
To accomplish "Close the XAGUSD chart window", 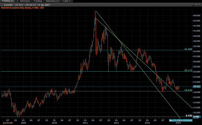I will click(x=199, y=5).
